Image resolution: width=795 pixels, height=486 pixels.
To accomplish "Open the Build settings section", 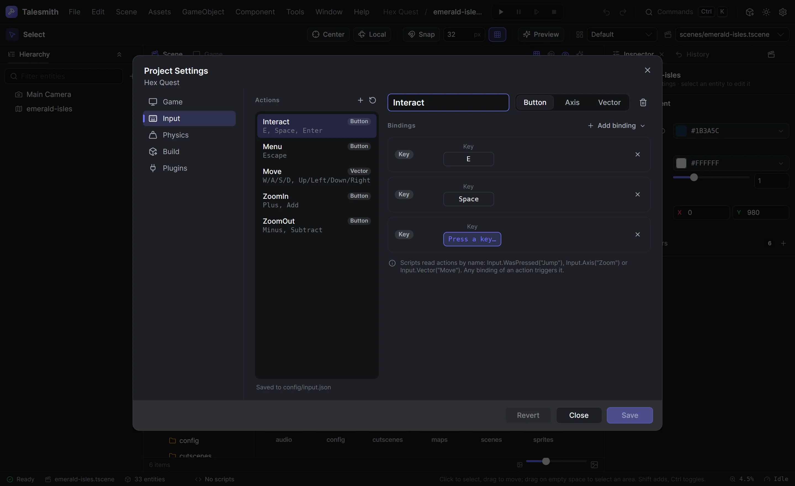I will tap(189, 152).
